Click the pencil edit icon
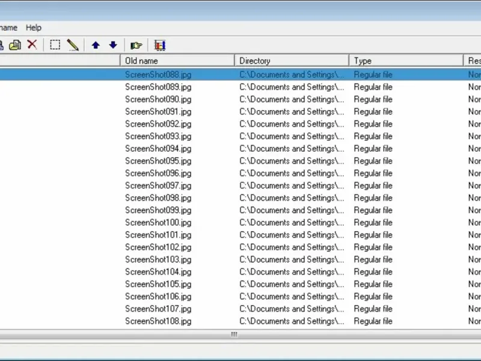Image resolution: width=481 pixels, height=361 pixels. point(73,45)
